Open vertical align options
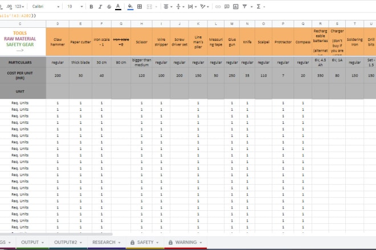Screen dimensions: 376x250 click(x=180, y=7)
